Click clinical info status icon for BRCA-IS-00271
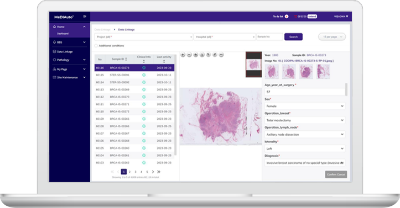 [x=144, y=104]
